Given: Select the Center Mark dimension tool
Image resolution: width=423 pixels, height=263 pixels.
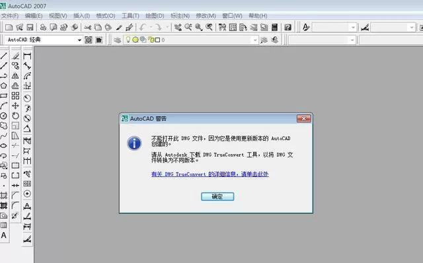Looking at the screenshot, I should (27, 194).
